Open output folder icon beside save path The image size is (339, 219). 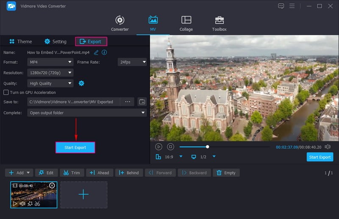coord(142,102)
